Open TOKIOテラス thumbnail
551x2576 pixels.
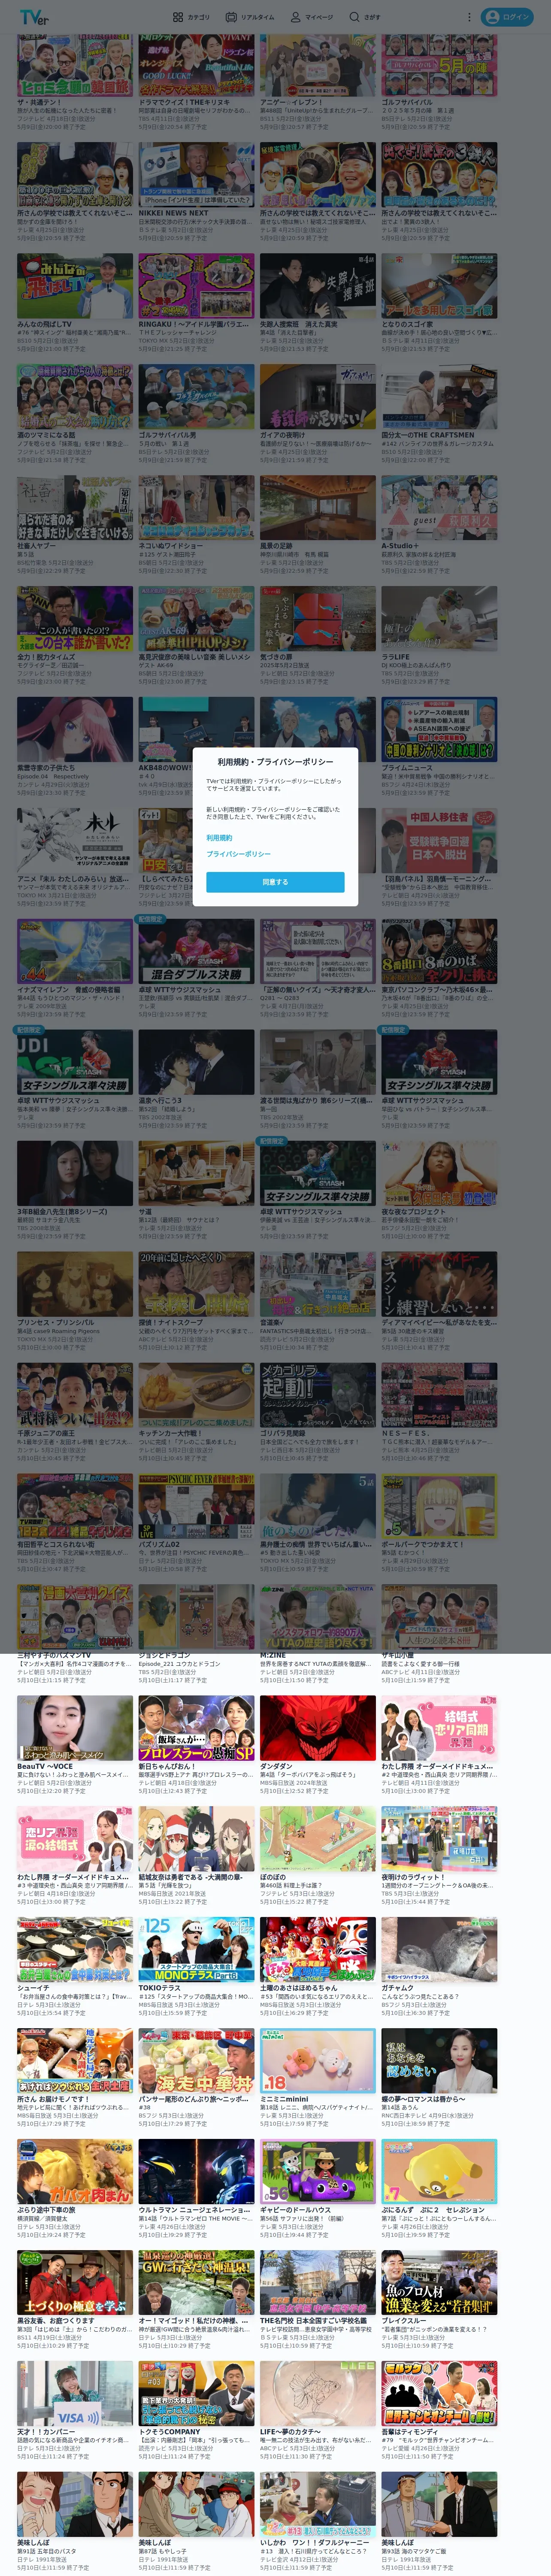[196, 1950]
